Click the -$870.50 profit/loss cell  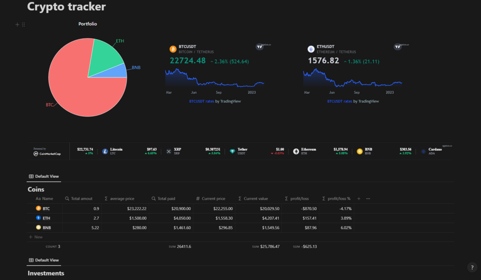[300, 208]
